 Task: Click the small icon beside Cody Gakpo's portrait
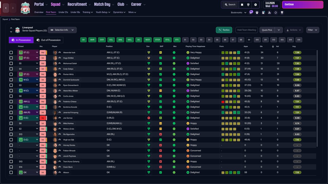pyautogui.click(x=60, y=69)
